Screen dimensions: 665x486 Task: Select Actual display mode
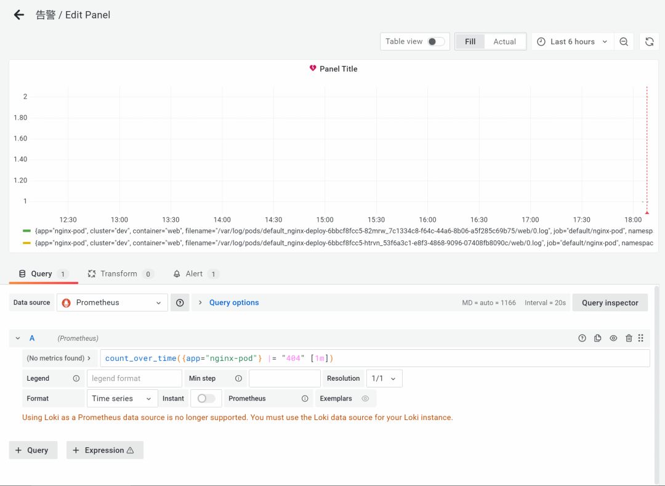(505, 41)
